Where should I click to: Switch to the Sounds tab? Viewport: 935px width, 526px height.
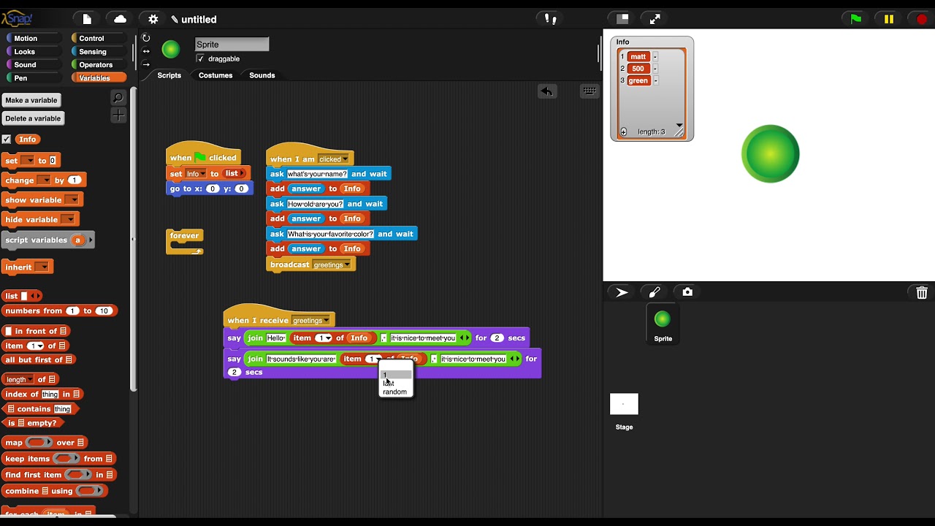click(262, 75)
